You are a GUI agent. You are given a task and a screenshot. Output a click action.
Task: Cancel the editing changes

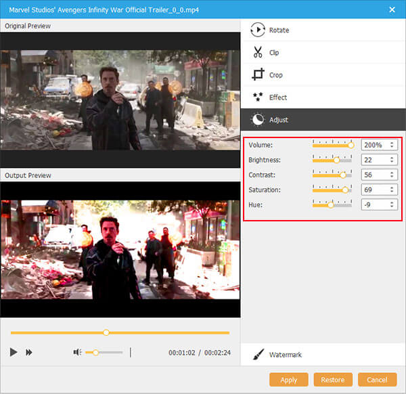pyautogui.click(x=377, y=380)
